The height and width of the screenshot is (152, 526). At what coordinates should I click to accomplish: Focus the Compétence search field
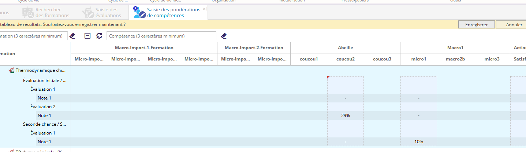pos(161,36)
